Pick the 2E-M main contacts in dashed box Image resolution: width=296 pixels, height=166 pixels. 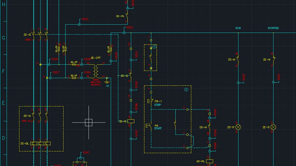[40, 115]
